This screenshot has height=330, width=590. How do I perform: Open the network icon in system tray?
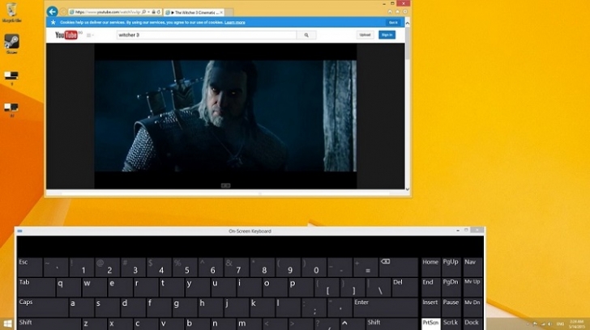coord(543,324)
